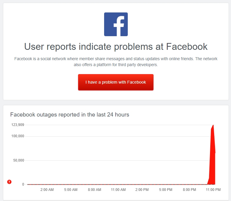
Task: Click the 50,000 y-axis label
Action: [19, 160]
